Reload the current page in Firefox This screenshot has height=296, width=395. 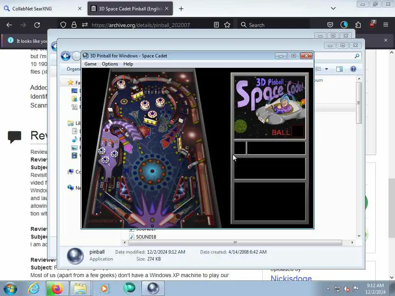tap(37, 25)
